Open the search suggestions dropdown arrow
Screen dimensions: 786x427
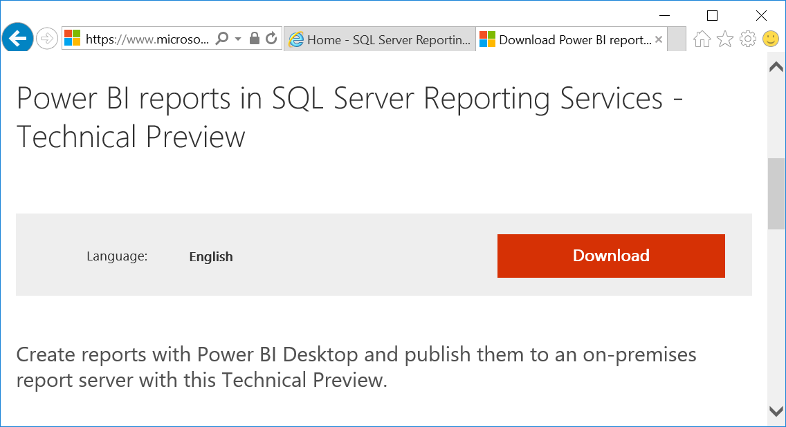click(x=237, y=38)
